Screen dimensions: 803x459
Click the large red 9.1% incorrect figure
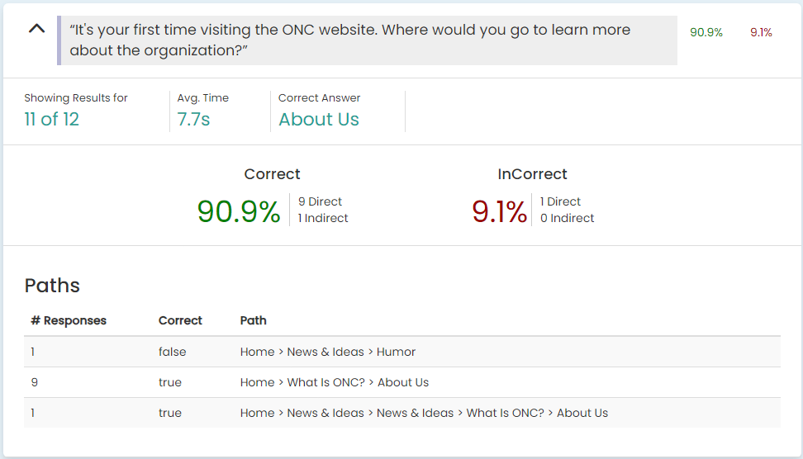click(499, 211)
